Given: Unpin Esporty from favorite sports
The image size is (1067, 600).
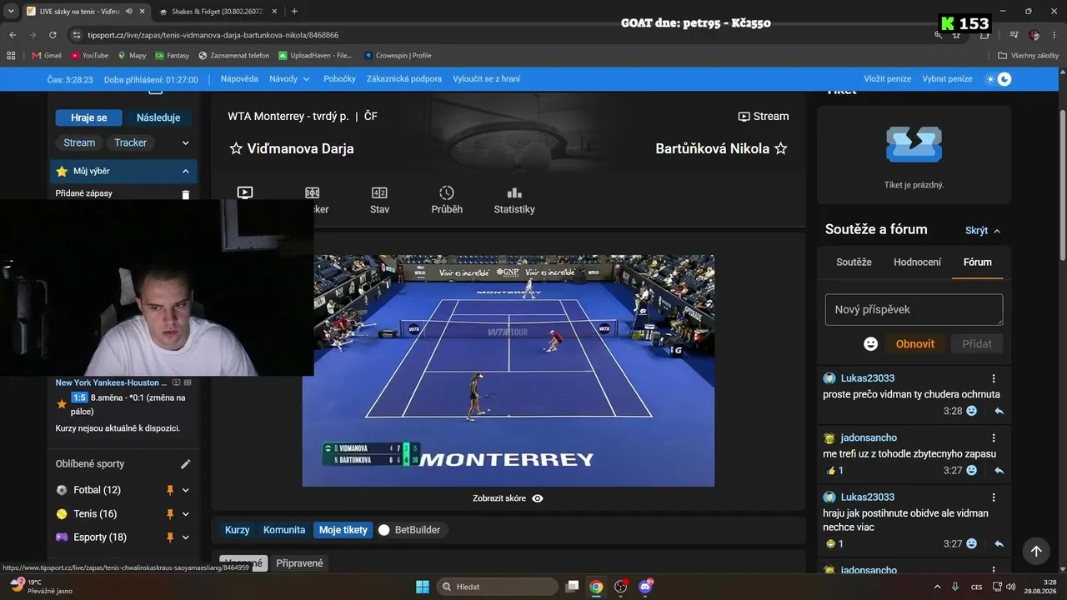Looking at the screenshot, I should (x=169, y=537).
